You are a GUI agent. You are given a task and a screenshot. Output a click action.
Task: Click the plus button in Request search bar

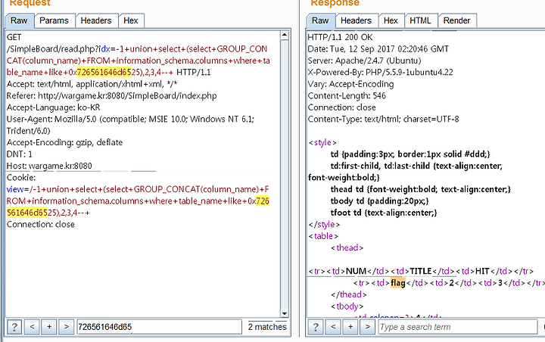[x=49, y=327]
